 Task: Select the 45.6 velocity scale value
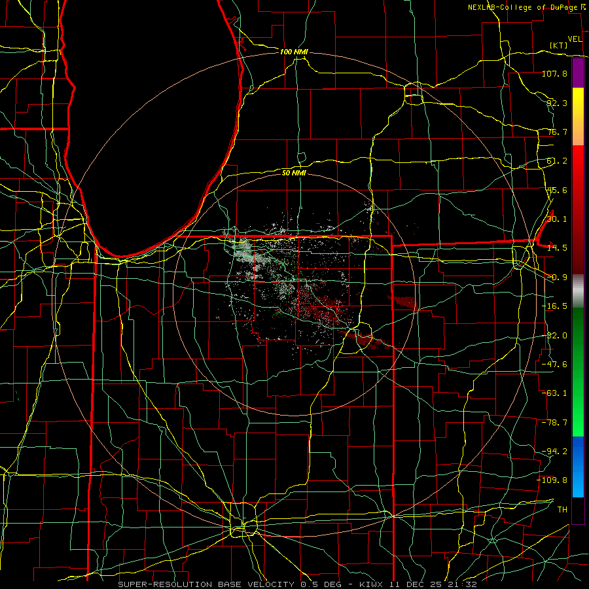pos(557,190)
